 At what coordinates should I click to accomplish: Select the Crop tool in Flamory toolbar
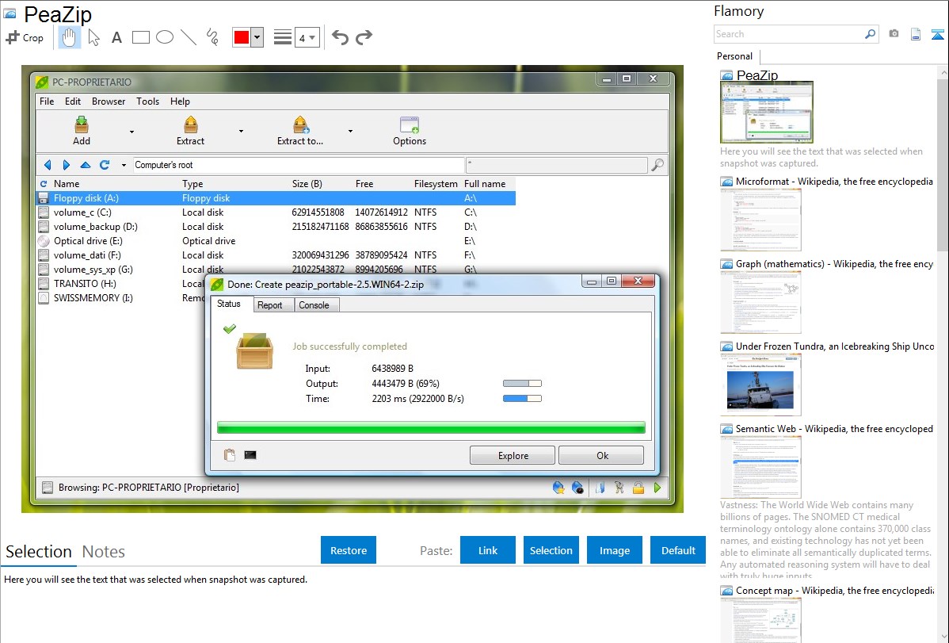click(x=25, y=37)
